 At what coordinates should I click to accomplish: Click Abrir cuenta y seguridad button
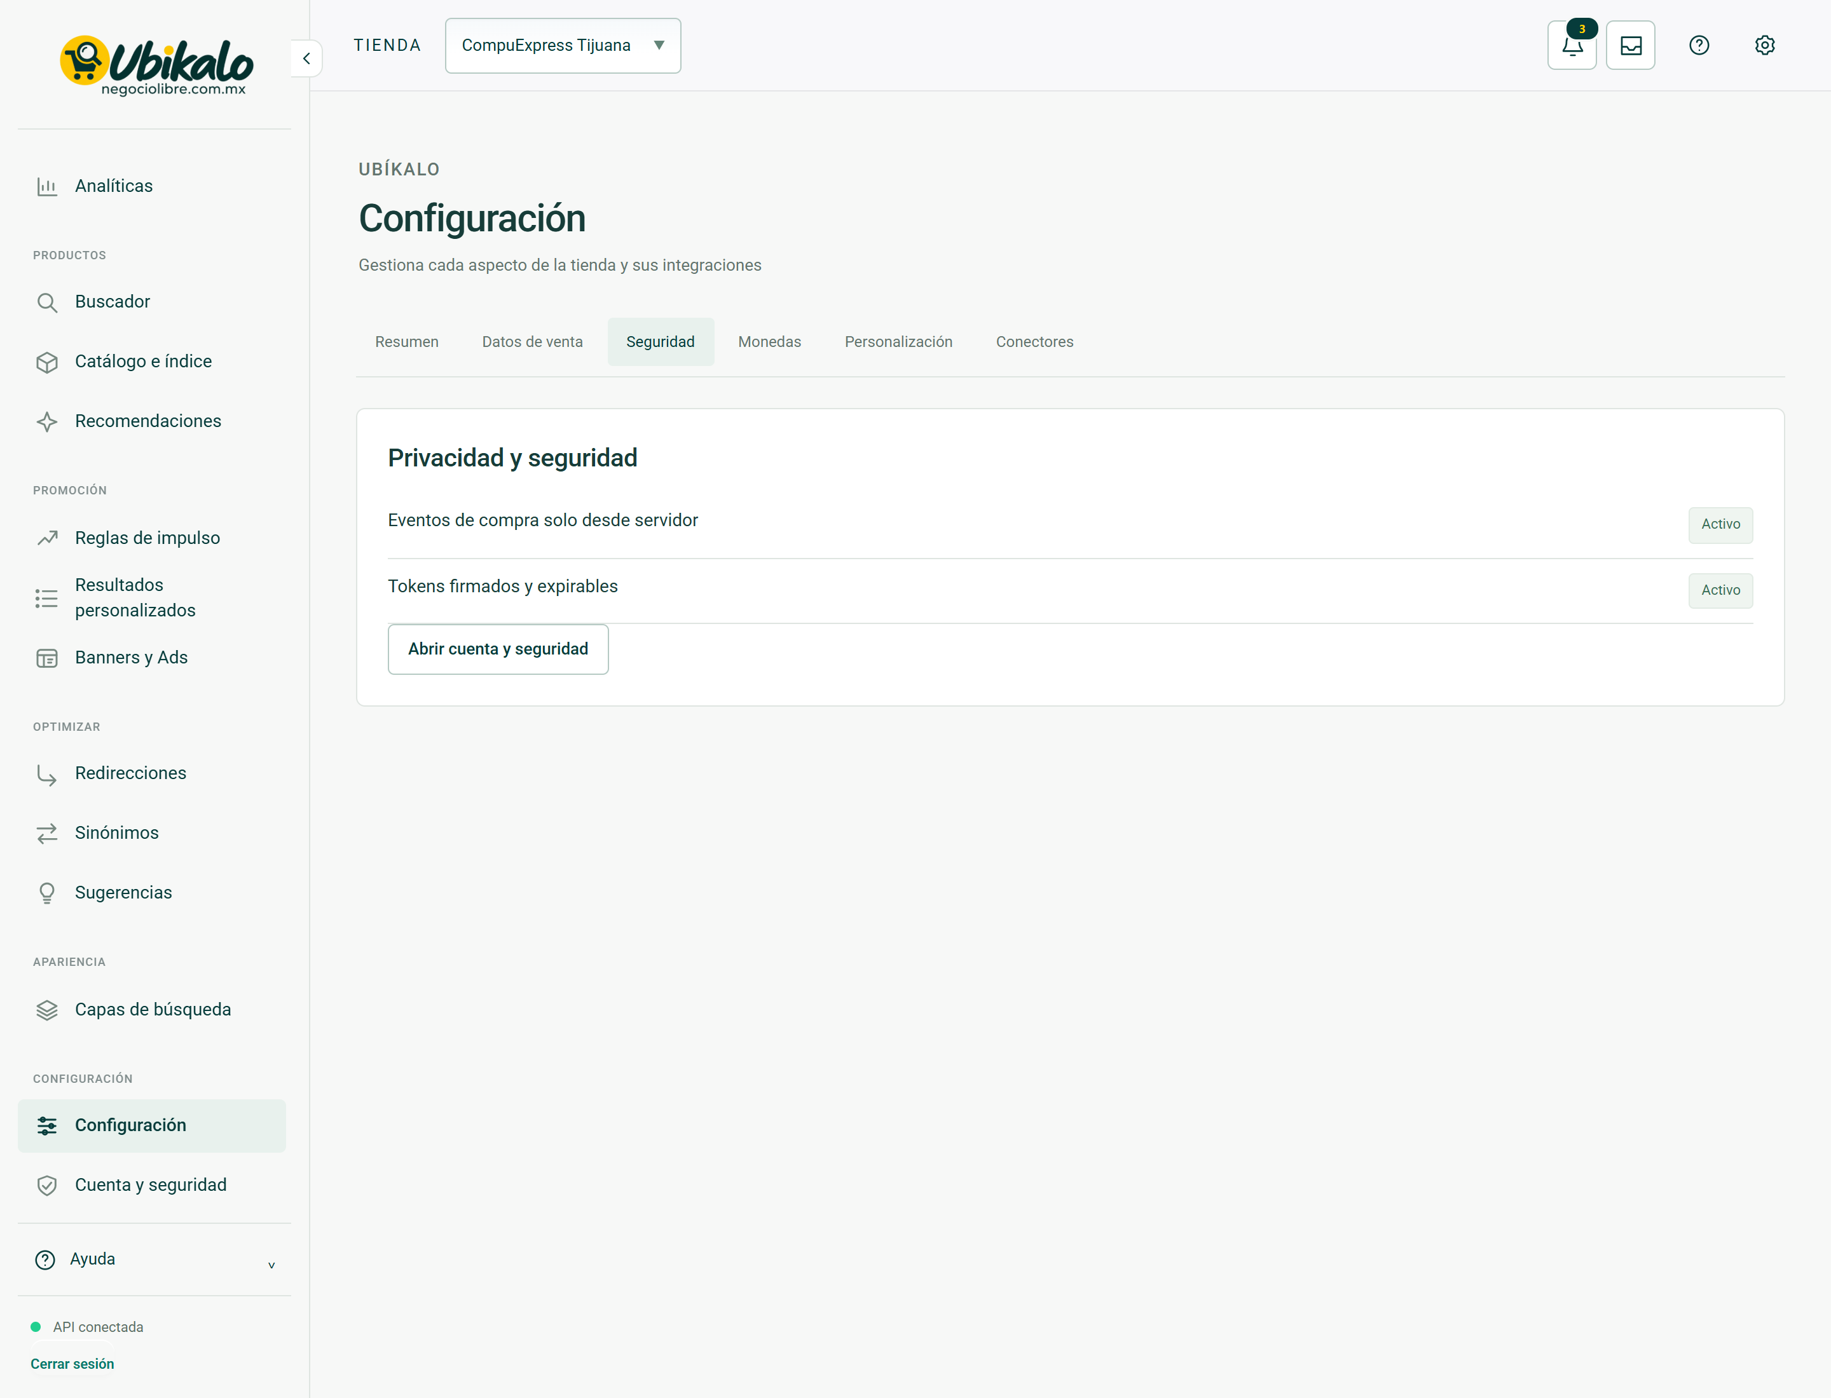(498, 649)
